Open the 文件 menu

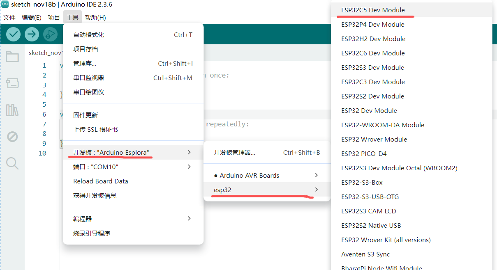pyautogui.click(x=9, y=17)
